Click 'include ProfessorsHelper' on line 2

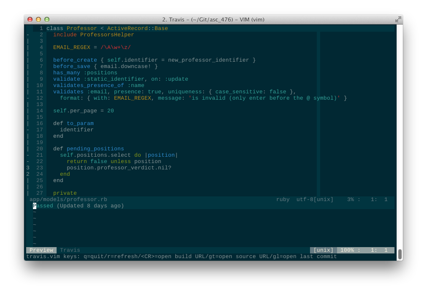pyautogui.click(x=93, y=35)
